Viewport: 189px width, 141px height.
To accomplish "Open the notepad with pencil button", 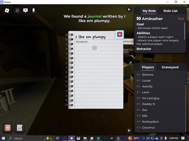I will click(x=20, y=128).
